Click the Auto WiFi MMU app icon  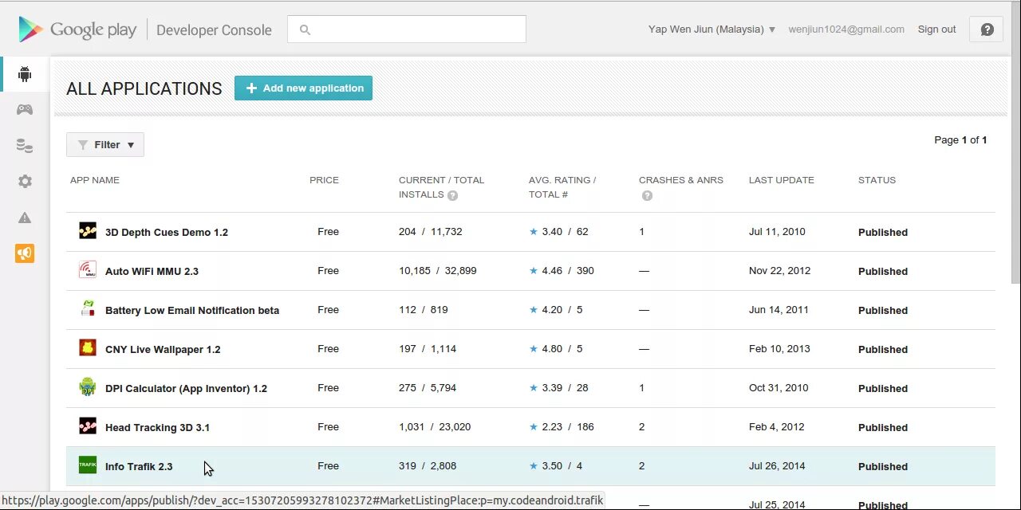[x=88, y=270]
